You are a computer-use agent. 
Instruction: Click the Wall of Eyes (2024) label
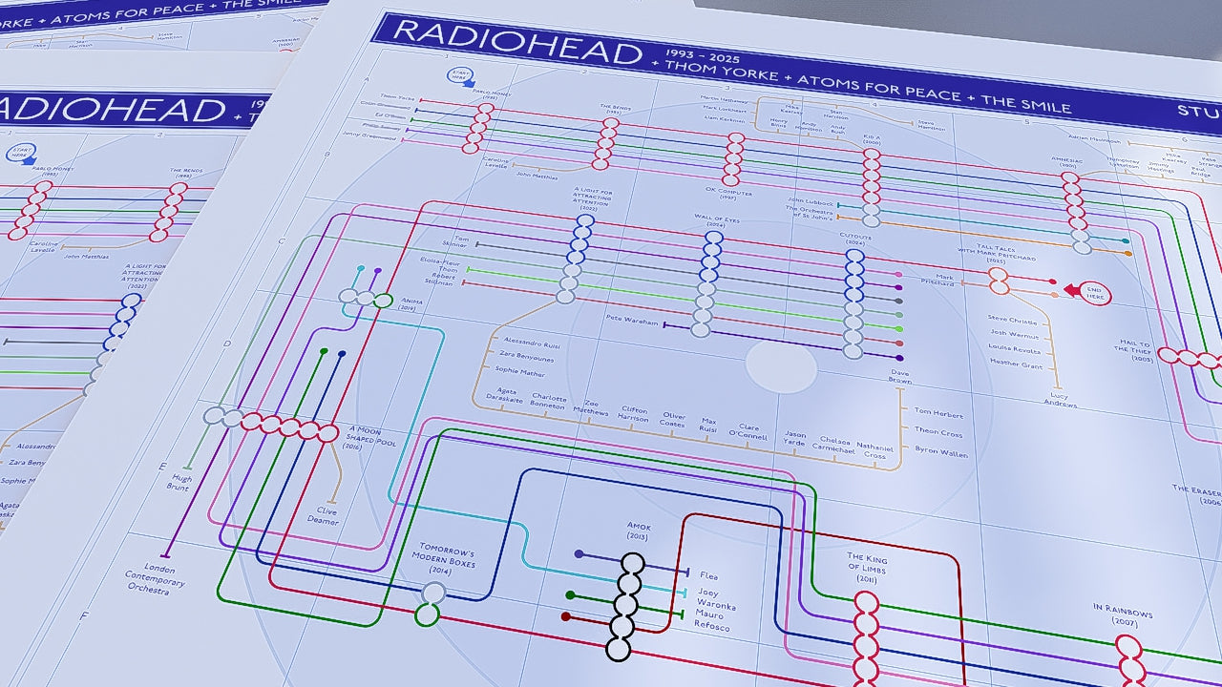click(x=717, y=221)
